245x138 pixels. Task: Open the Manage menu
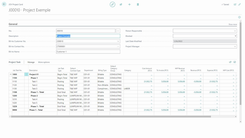[31, 62]
